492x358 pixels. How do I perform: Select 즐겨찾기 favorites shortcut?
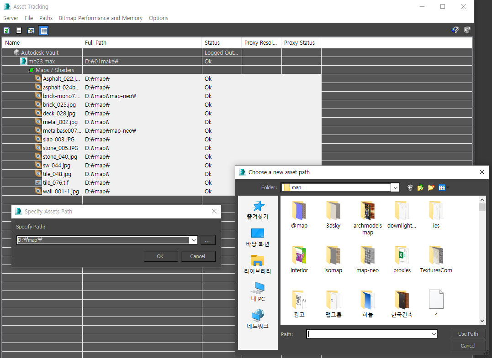coord(258,210)
